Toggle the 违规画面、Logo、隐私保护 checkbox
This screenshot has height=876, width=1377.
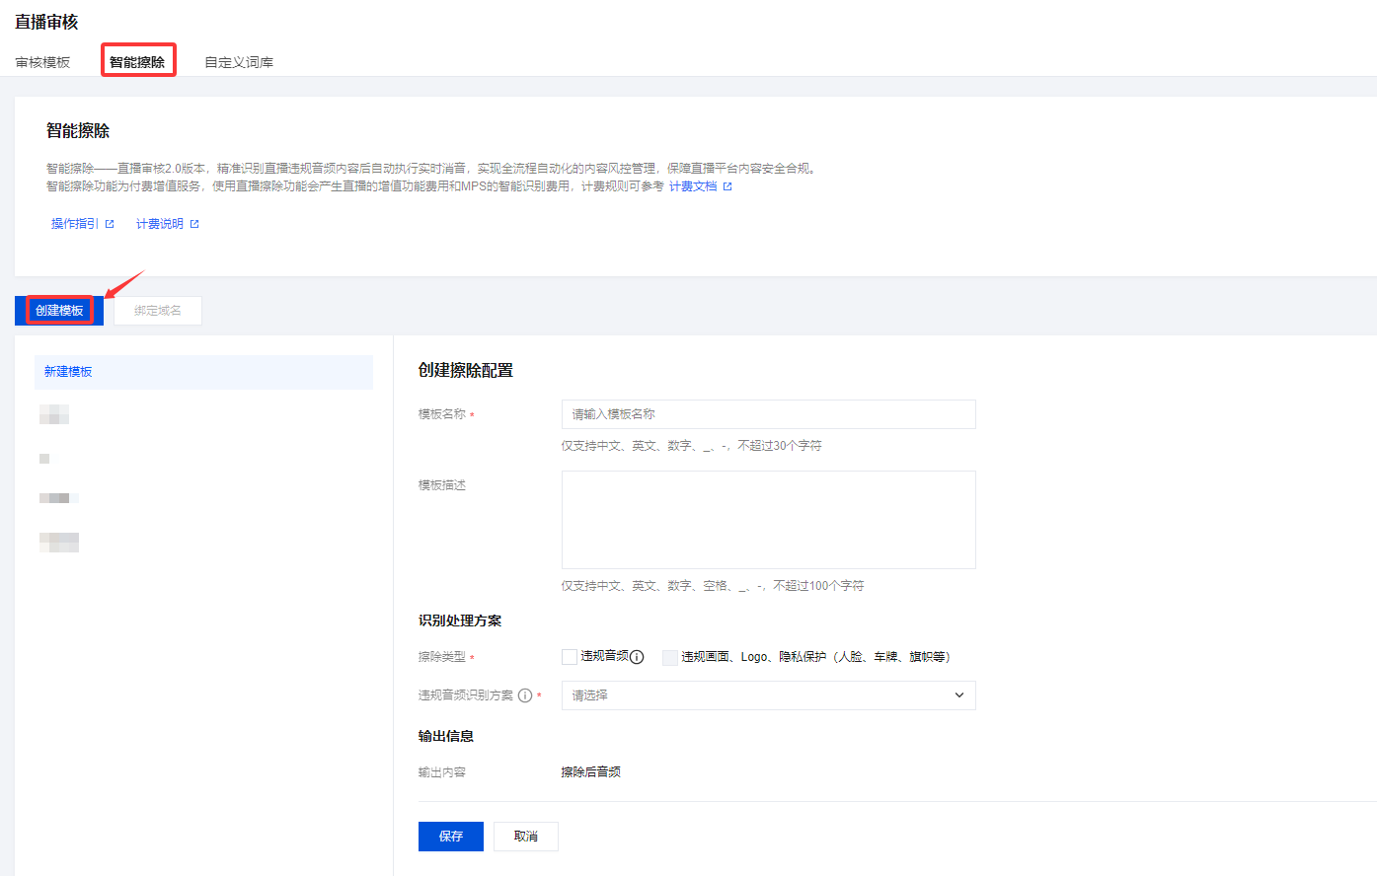[x=669, y=657]
